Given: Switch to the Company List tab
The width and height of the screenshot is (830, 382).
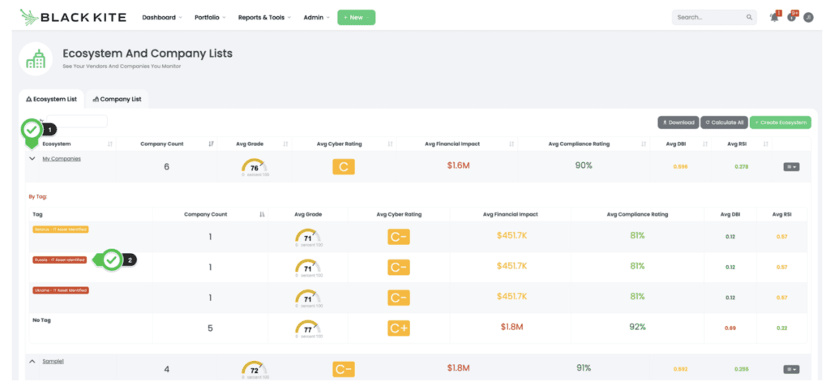Looking at the screenshot, I should pos(118,99).
